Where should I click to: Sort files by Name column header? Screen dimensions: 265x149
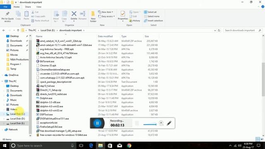pos(66,36)
